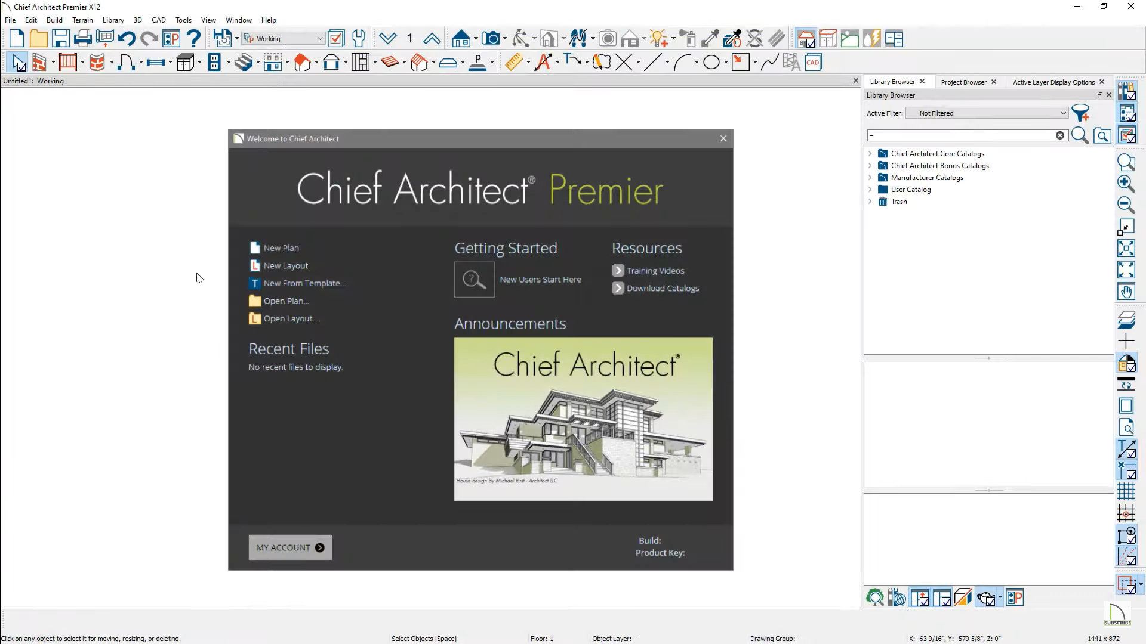Toggle the Angle Snaps side toolbar icon

(1126, 557)
